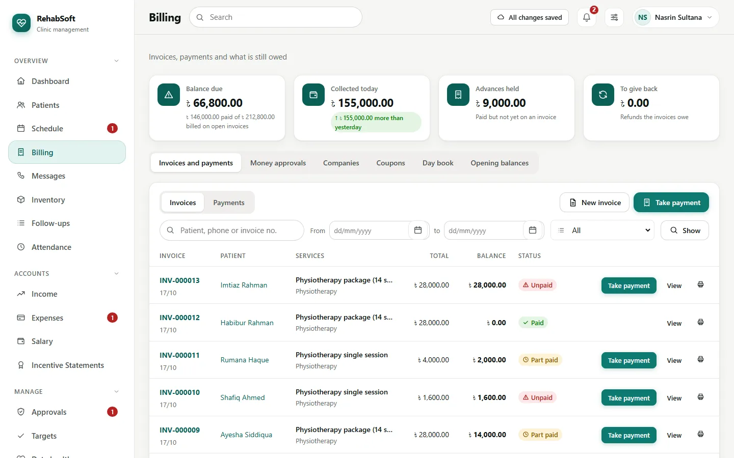This screenshot has width=734, height=458.
Task: Open Income under Accounts
Action: [67, 294]
